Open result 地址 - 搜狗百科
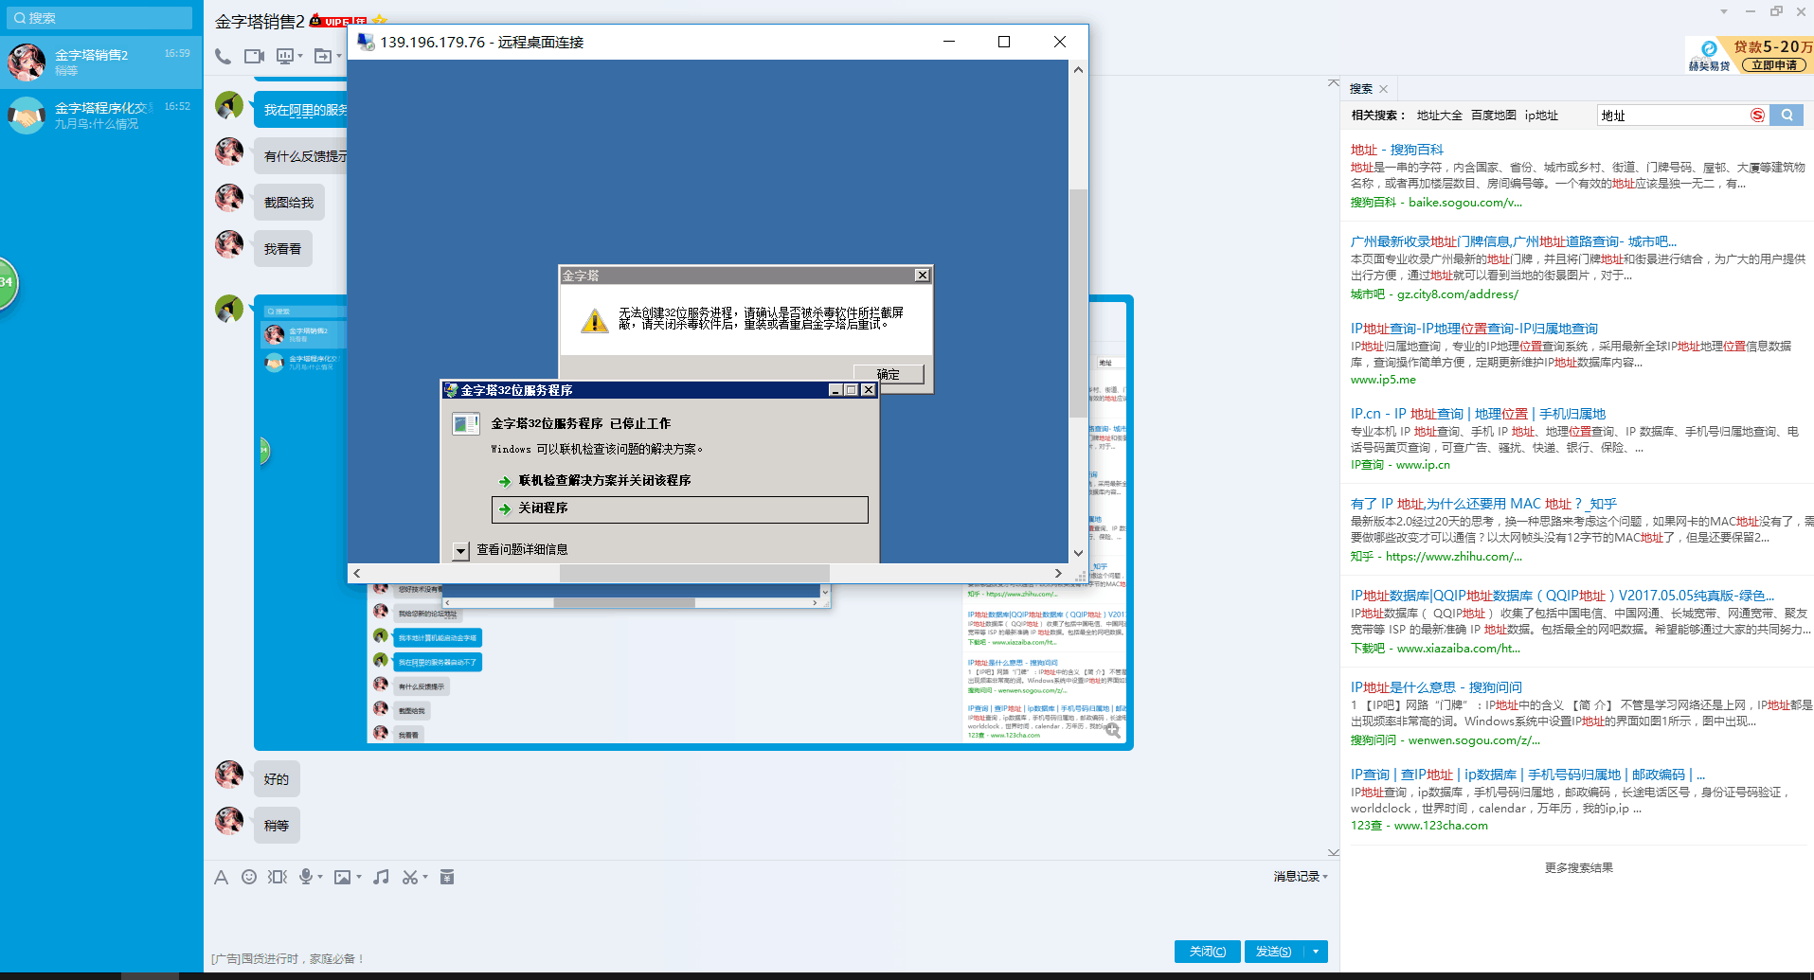The image size is (1814, 980). click(x=1397, y=150)
